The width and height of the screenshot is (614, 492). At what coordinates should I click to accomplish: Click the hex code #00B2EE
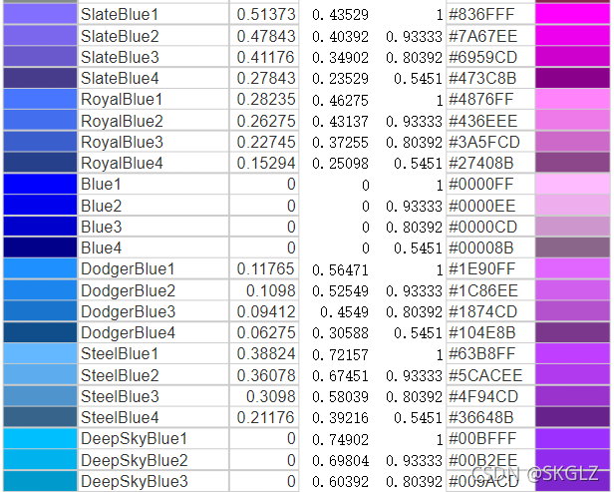(483, 461)
